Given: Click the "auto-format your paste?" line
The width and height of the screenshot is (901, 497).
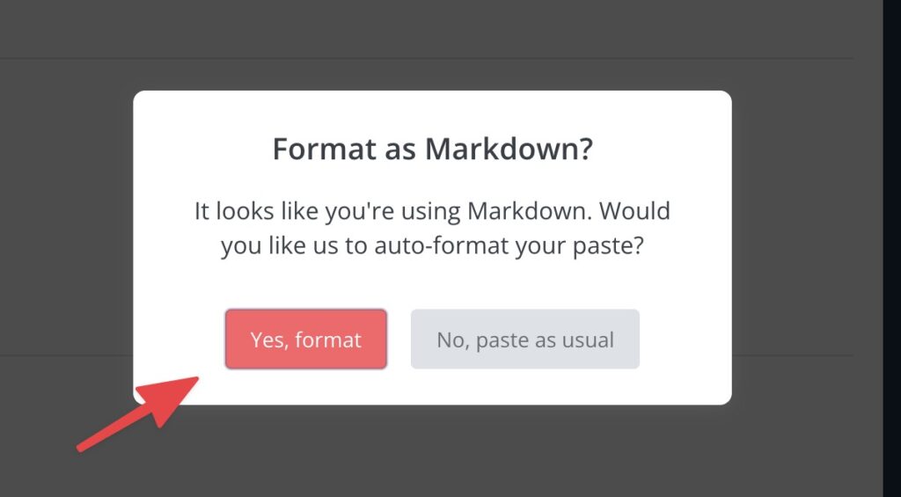Looking at the screenshot, I should 509,246.
